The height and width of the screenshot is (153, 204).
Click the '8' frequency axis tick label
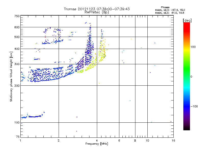(x=135, y=141)
